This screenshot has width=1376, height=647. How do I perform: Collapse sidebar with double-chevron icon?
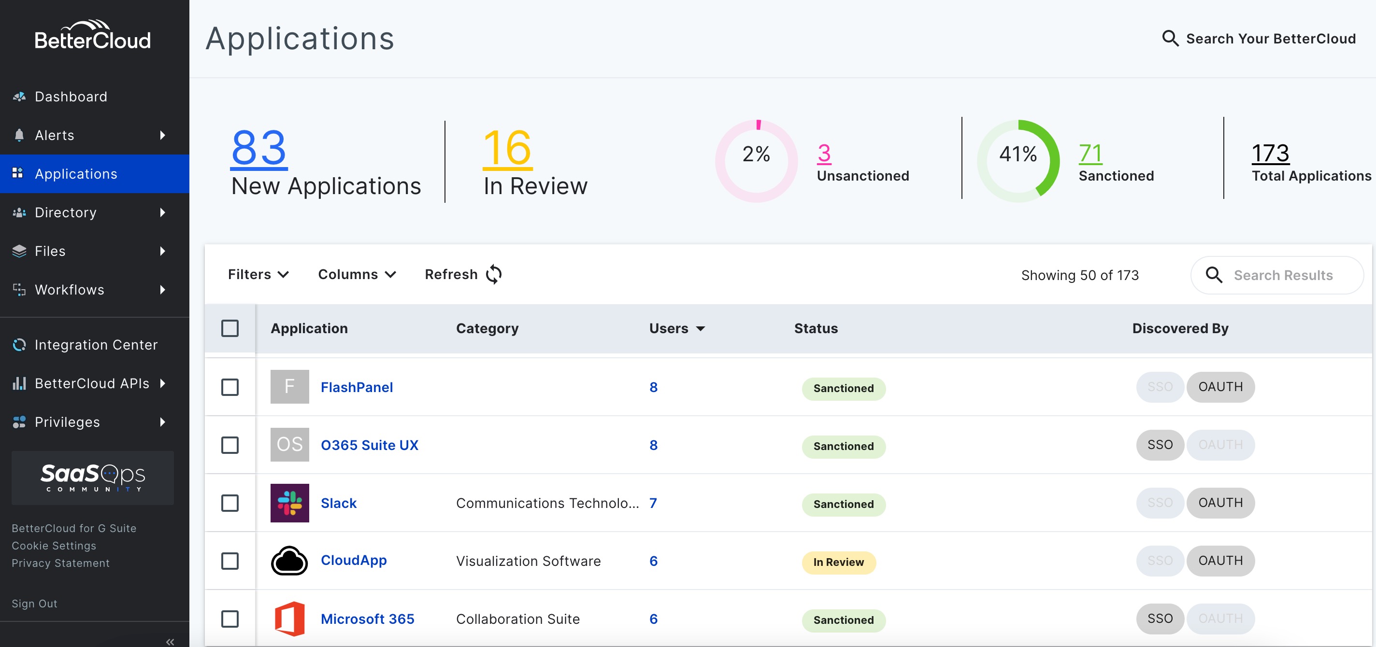pos(170,641)
